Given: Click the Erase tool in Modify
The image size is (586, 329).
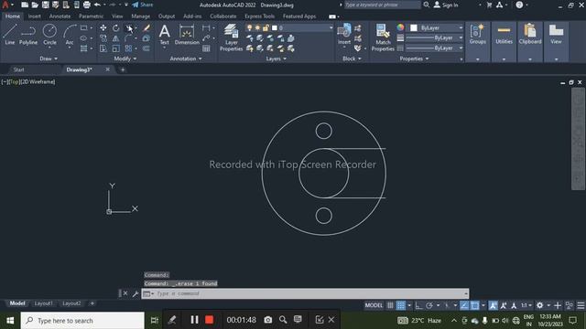Looking at the screenshot, I should pos(146,28).
